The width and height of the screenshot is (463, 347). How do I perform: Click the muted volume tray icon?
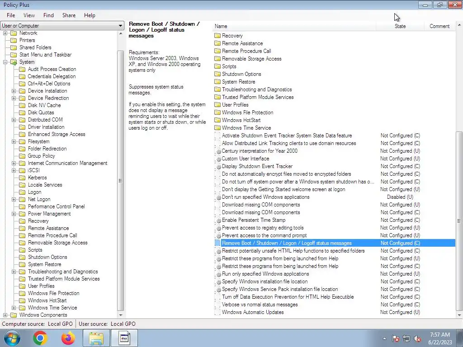click(417, 339)
